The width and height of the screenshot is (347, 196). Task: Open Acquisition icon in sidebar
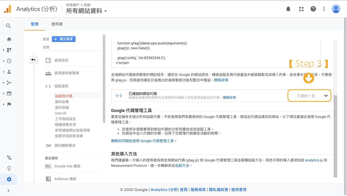click(9, 83)
